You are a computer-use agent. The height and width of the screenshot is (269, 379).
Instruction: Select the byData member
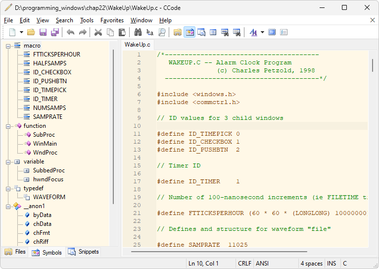[x=42, y=215]
